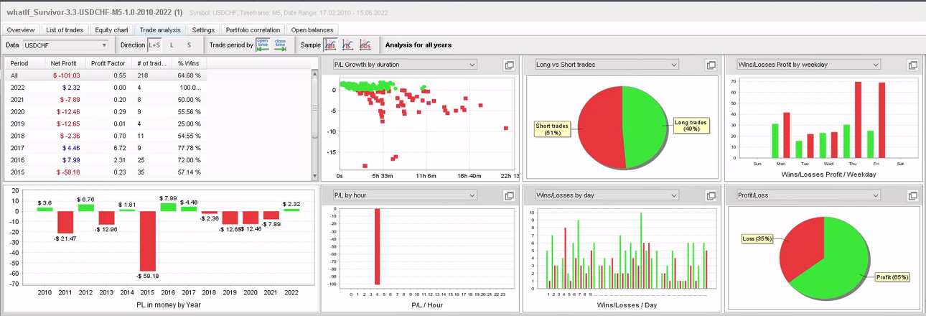Sort by the # of trades column header

click(x=152, y=63)
